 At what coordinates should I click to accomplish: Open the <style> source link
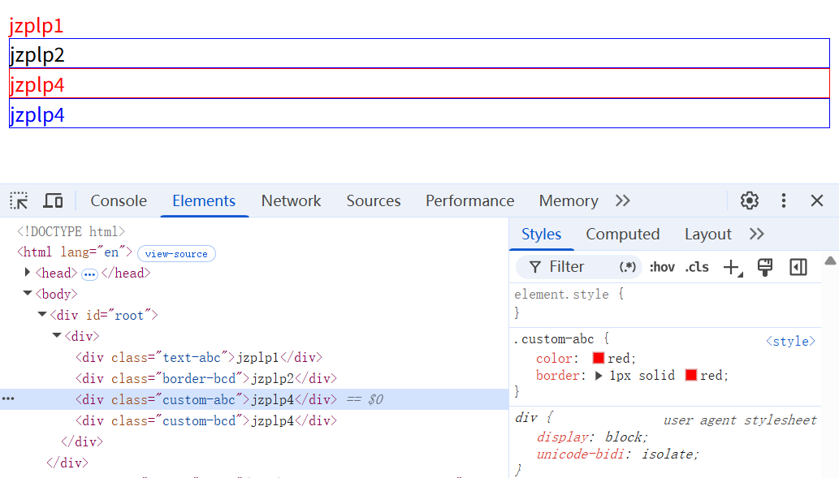click(790, 341)
